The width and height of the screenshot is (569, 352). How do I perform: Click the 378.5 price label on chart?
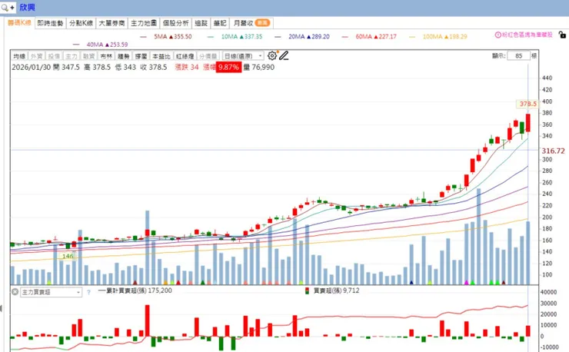pyautogui.click(x=527, y=104)
